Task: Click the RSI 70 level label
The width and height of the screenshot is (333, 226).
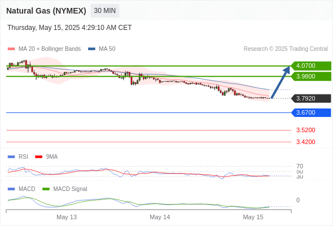Action: (x=300, y=166)
